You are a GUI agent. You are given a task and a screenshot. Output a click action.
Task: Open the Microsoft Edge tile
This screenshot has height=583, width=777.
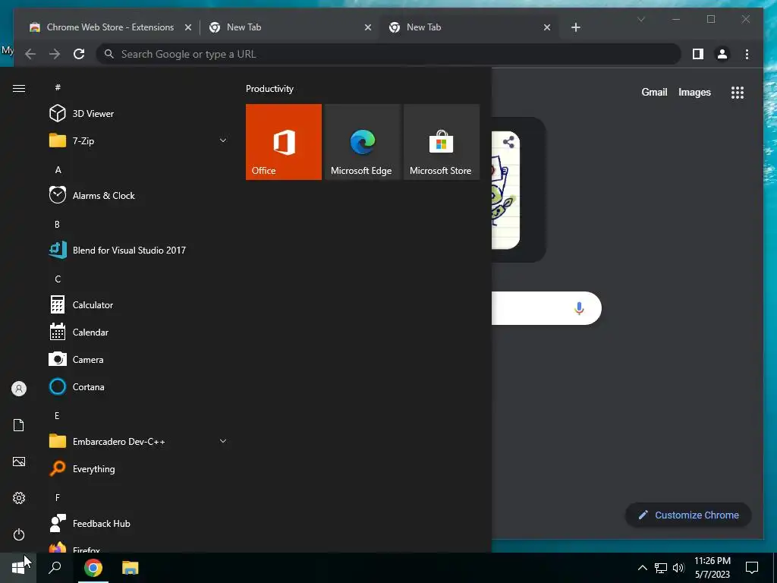[x=362, y=142]
